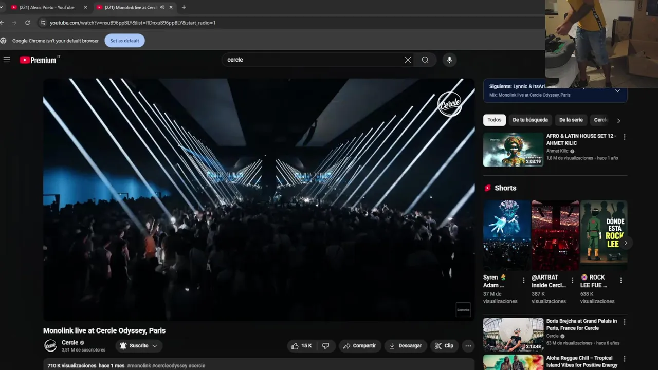
Task: Open Cercle channel avatar
Action: tap(50, 346)
